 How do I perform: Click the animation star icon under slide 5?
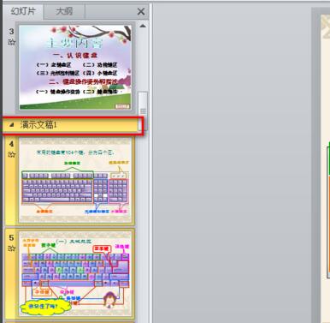point(11,248)
